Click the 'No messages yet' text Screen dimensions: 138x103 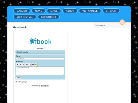coord(21,82)
